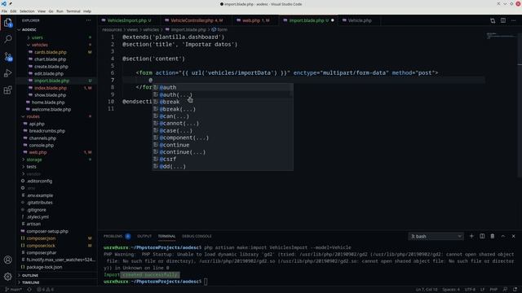The width and height of the screenshot is (522, 293).
Task: Open show.blade.php in explorer
Action: [x=50, y=95]
